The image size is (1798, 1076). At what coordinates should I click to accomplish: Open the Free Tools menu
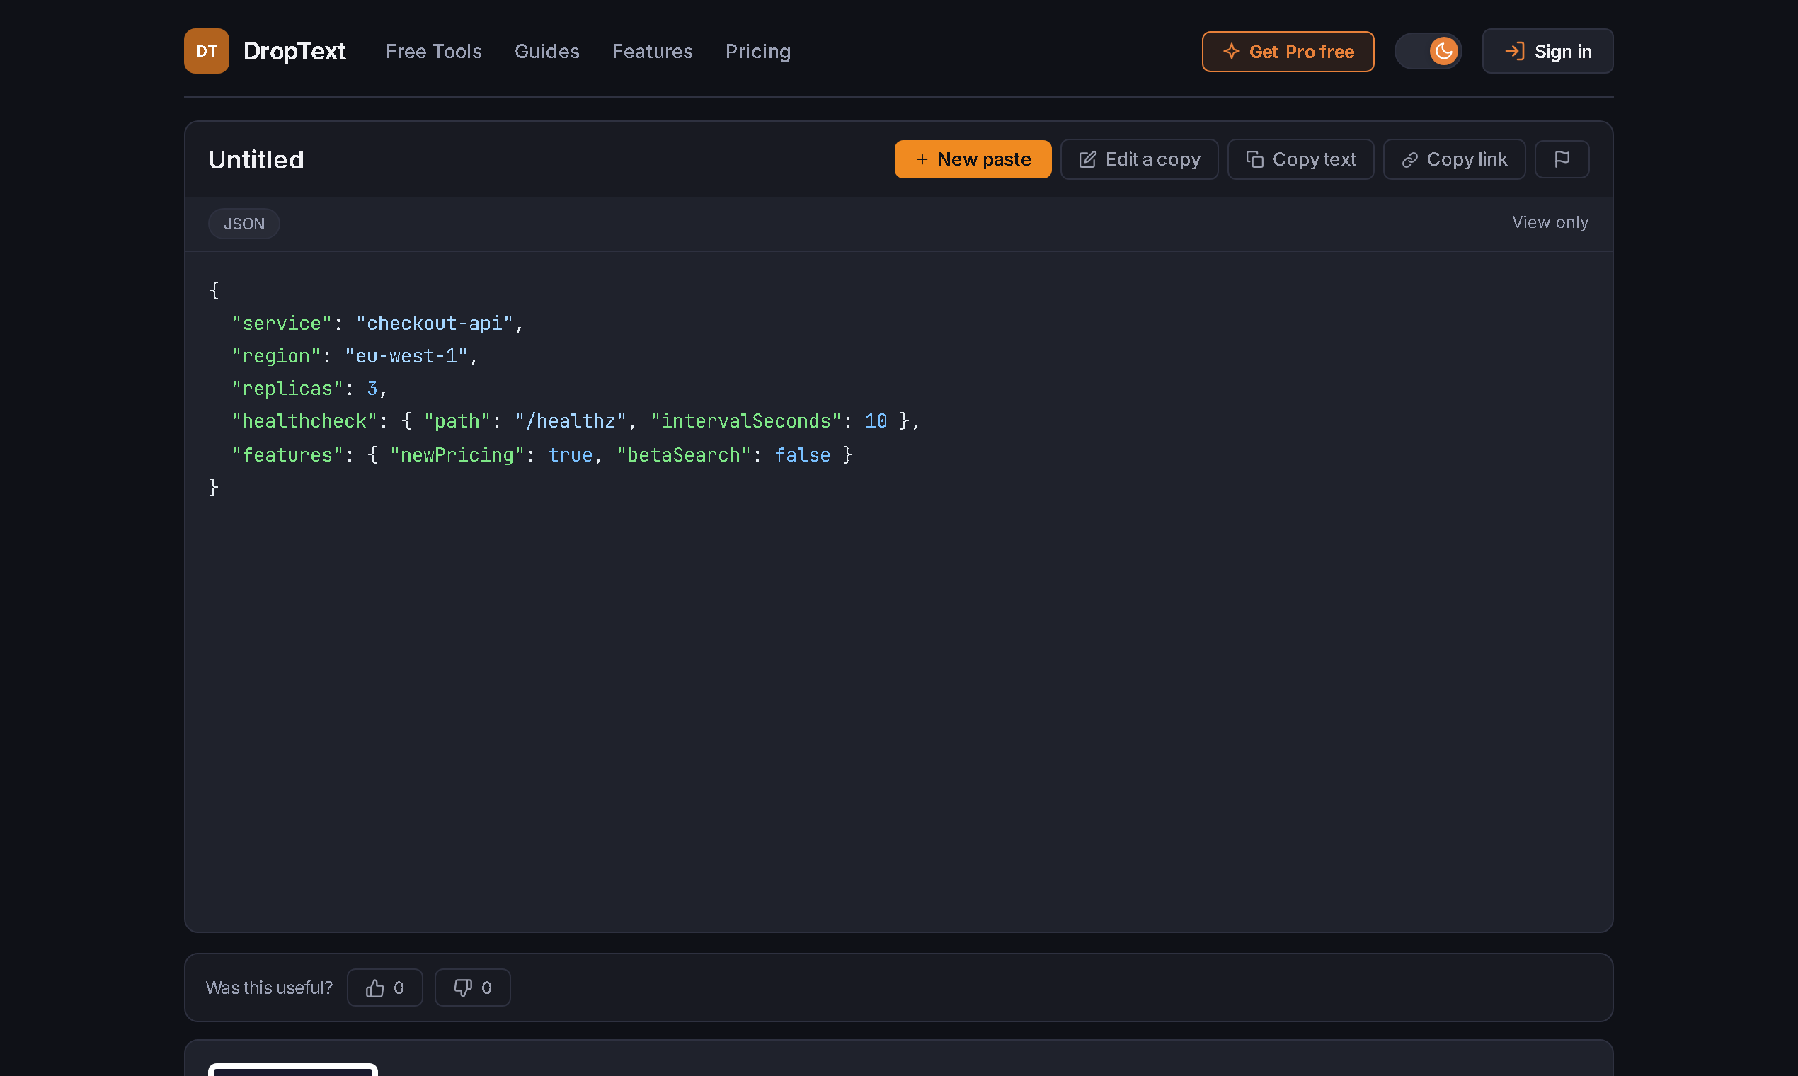point(433,52)
